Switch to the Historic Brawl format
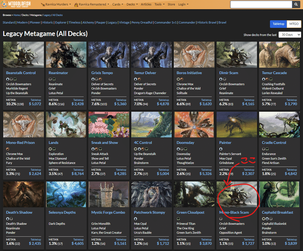The height and width of the screenshot is (251, 303). [x=207, y=22]
